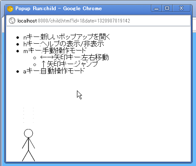Click the dotted trail above stick figure
The height and width of the screenshot is (166, 196).
(x=28, y=115)
